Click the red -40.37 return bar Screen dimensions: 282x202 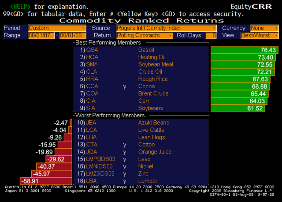point(54,167)
